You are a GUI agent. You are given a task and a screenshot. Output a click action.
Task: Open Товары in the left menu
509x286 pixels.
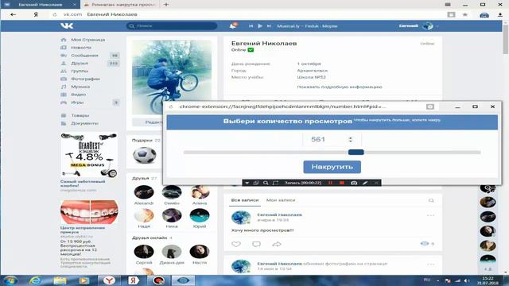(x=80, y=115)
